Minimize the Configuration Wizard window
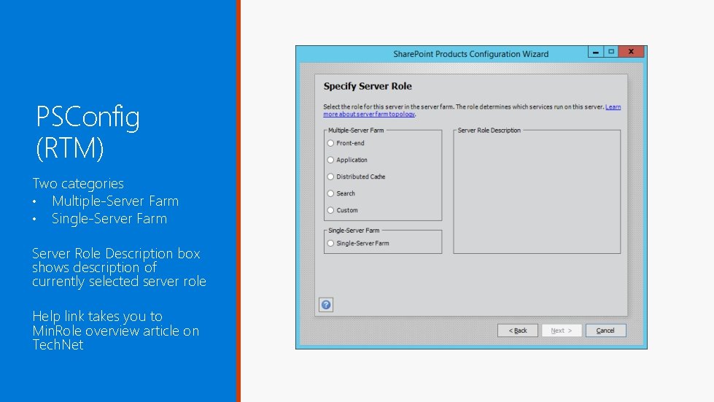714x402 pixels. (x=596, y=52)
